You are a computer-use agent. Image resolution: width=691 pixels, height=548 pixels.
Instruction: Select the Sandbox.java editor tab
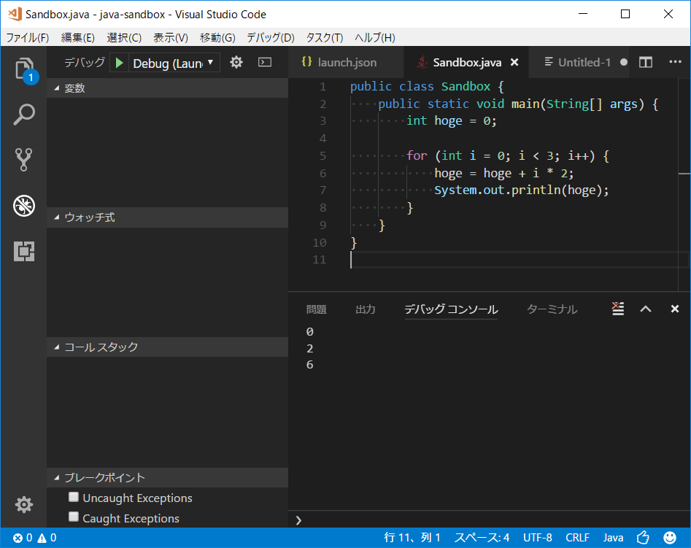point(467,62)
